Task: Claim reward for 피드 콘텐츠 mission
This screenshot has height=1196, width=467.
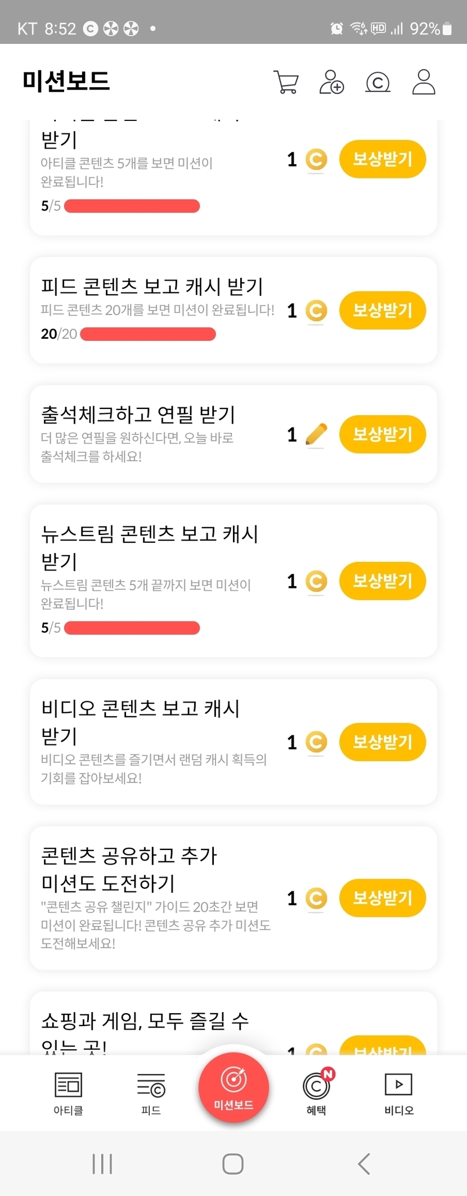Action: click(382, 310)
